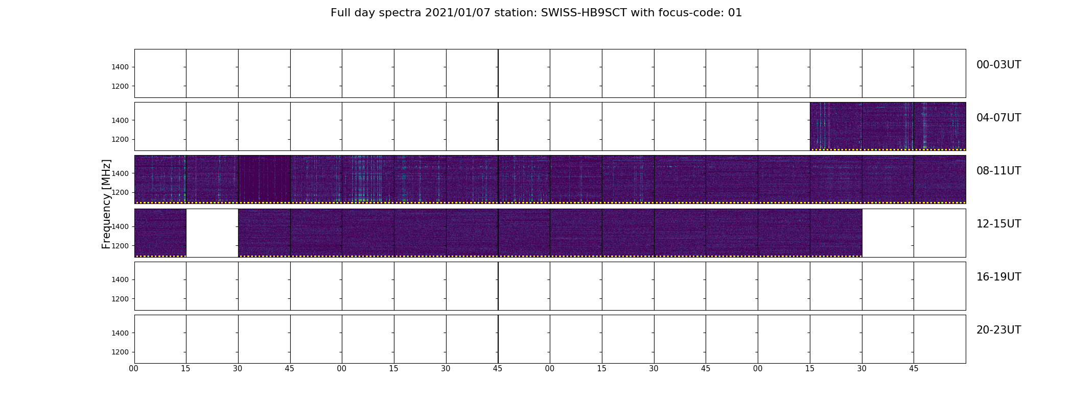Click the 1200 tick of the 08-11UT row
Screen dimensions: 1073x408
click(121, 192)
